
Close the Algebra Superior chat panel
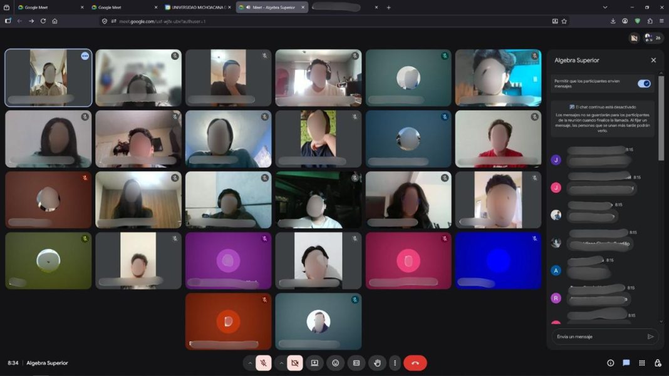coord(653,60)
